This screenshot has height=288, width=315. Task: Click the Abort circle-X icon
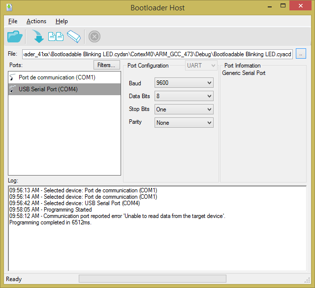(94, 36)
